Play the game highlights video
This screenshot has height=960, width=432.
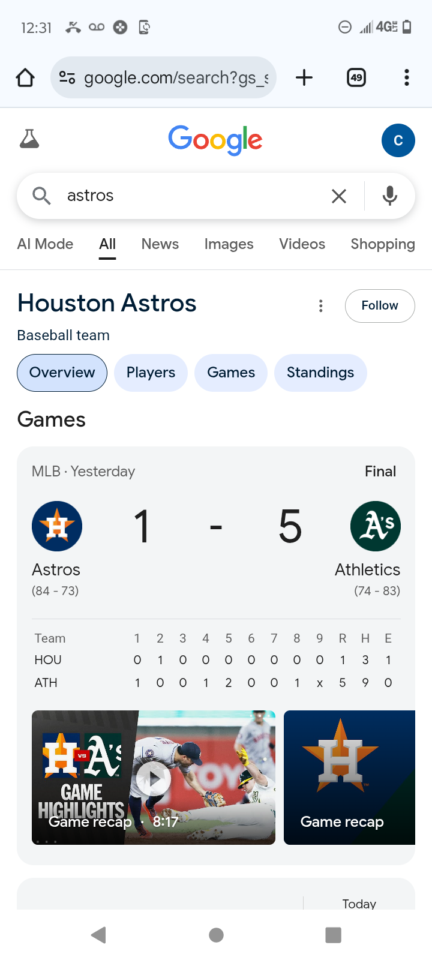(x=154, y=778)
